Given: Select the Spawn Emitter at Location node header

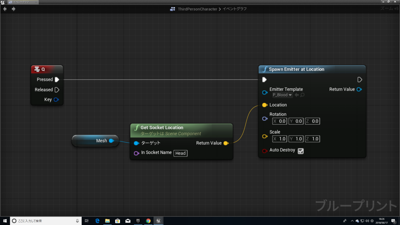Looking at the screenshot, I should (x=312, y=69).
